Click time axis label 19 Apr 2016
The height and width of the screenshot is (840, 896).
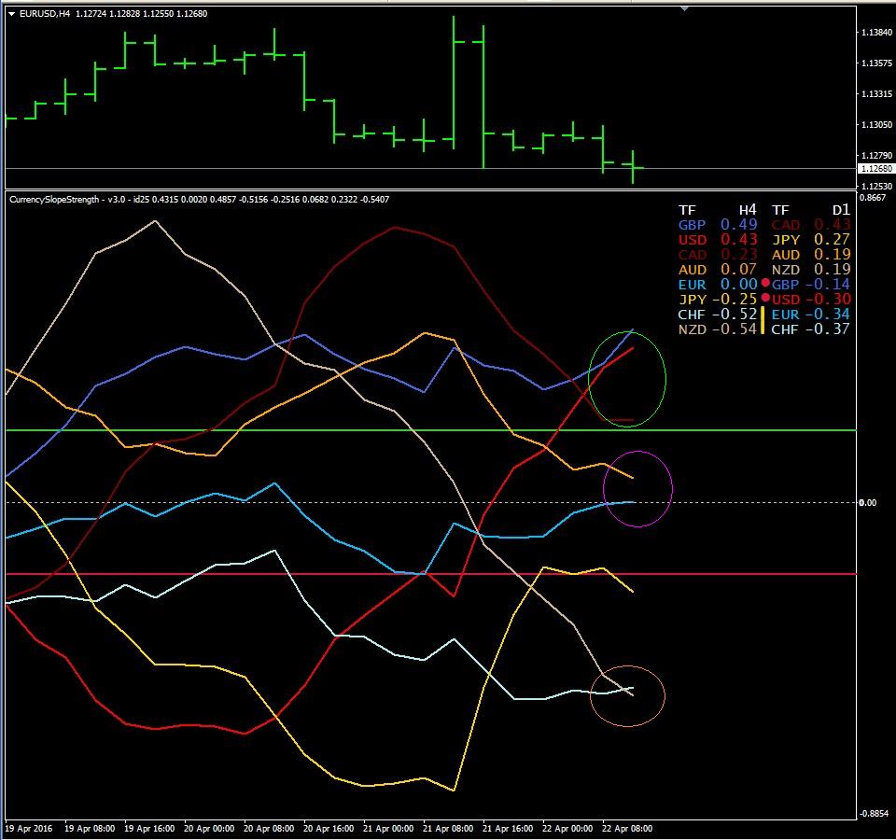tap(29, 829)
